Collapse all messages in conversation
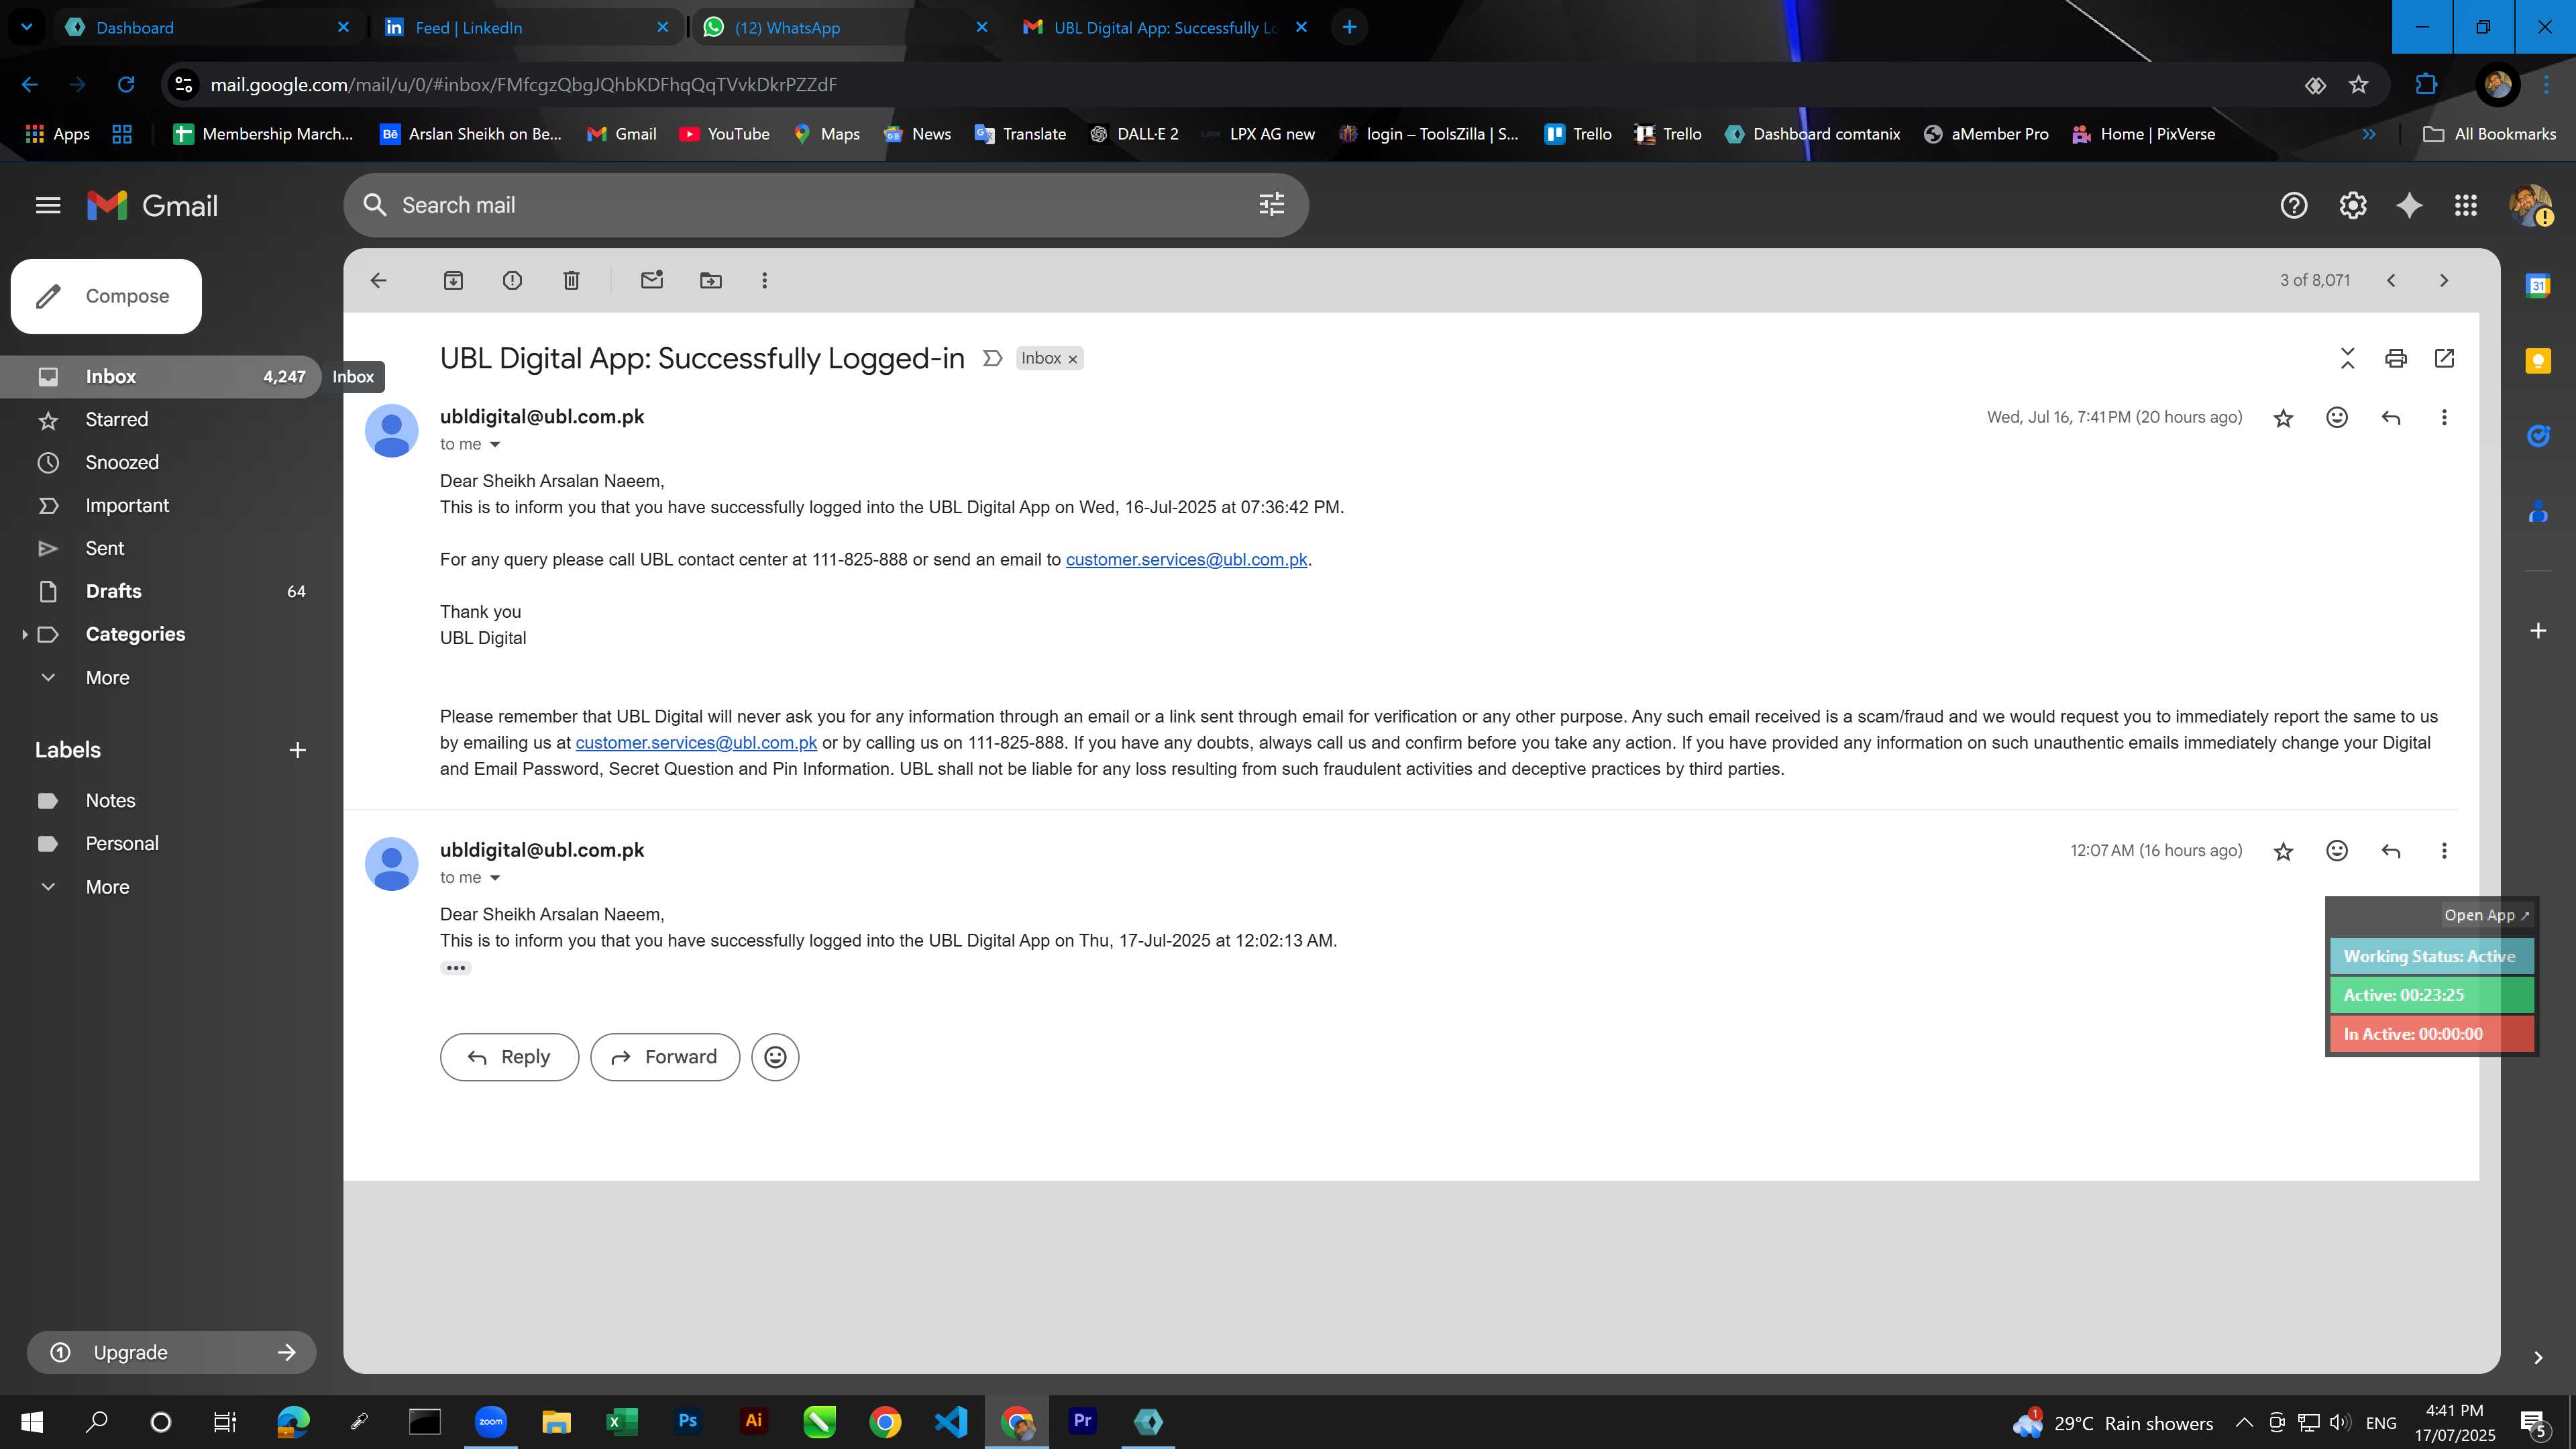Viewport: 2576px width, 1449px height. [x=2348, y=358]
